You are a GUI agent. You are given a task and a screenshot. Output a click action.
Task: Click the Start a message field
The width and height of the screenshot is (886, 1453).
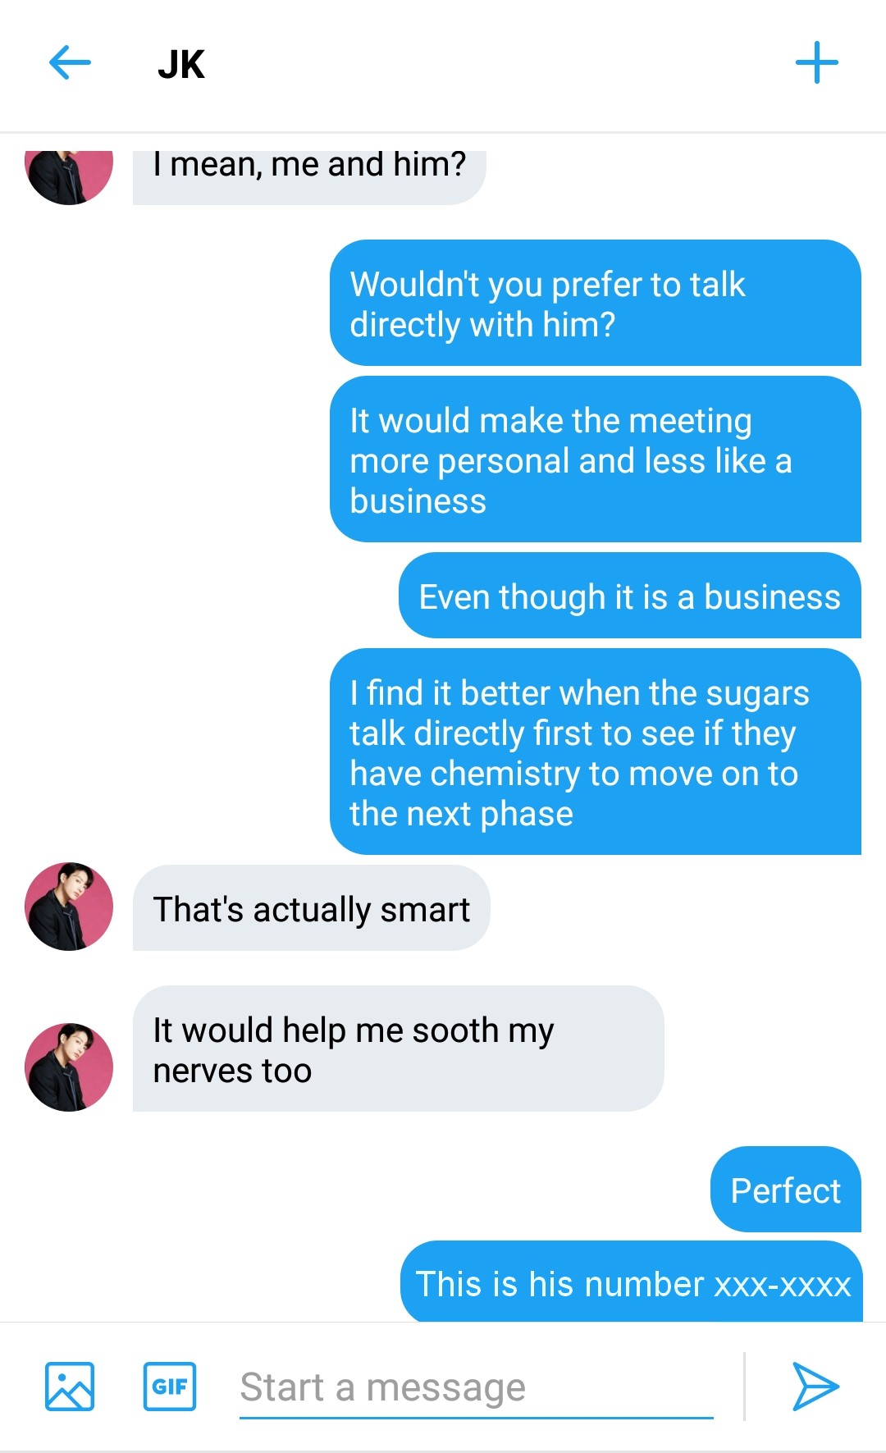pyautogui.click(x=476, y=1387)
